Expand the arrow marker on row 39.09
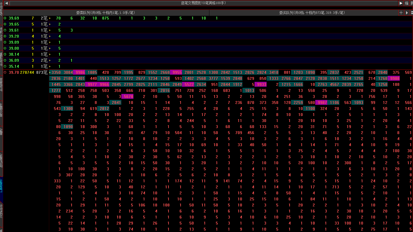 point(50,42)
